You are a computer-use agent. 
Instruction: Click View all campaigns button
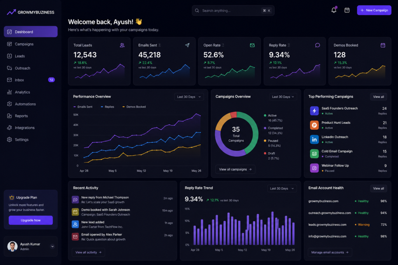coord(235,169)
